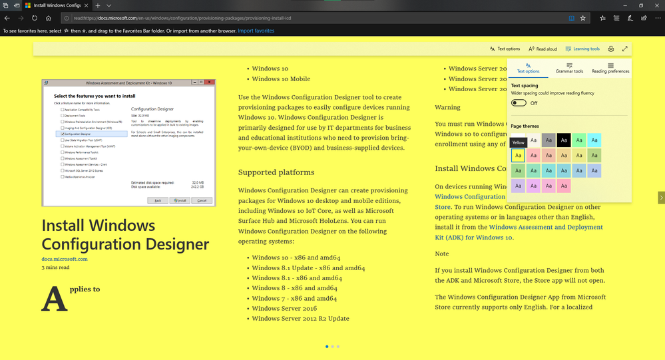
Task: Switch to the Text options panel tab
Action: tap(528, 69)
